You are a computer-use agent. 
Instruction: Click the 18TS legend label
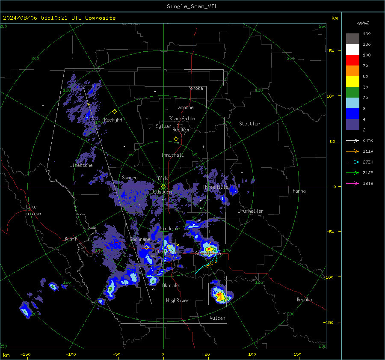click(368, 183)
